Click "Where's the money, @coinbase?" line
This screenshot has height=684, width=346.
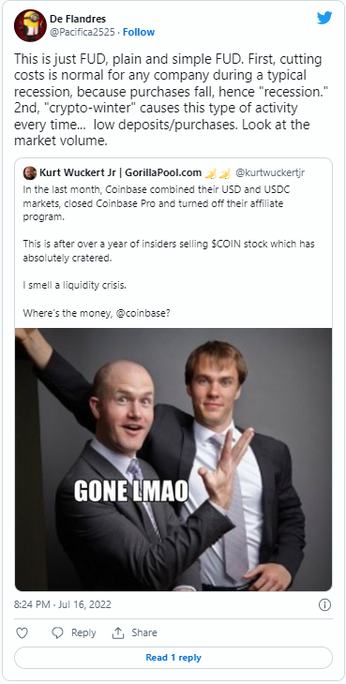click(x=97, y=313)
